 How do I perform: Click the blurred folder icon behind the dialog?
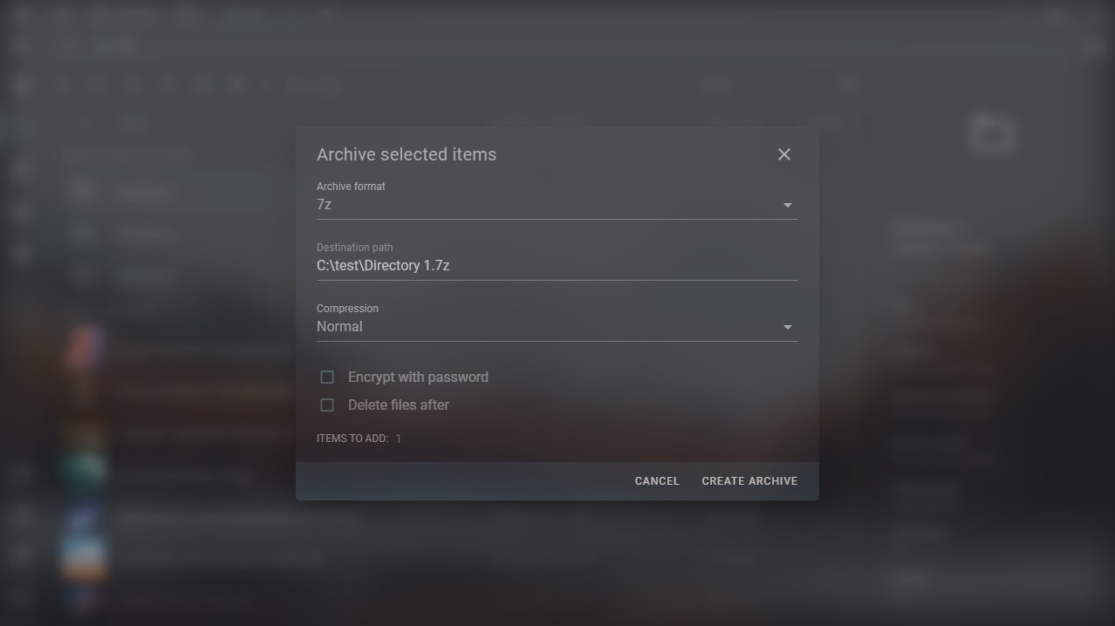[993, 133]
